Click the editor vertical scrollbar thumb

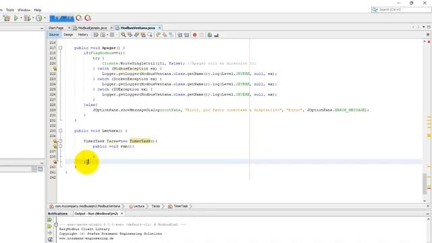[x=425, y=184]
